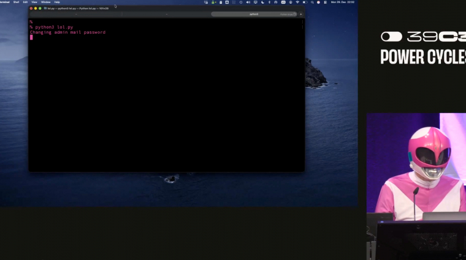The width and height of the screenshot is (466, 260).
Task: Open the Help menu
Action: tap(57, 2)
